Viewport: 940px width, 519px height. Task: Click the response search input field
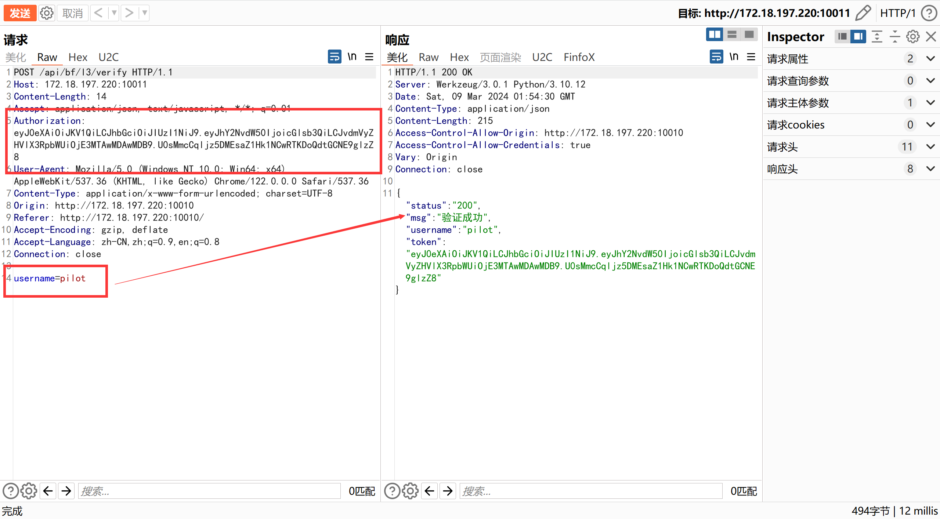[590, 491]
